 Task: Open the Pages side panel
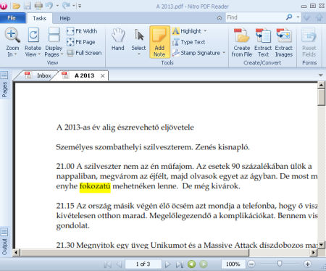(x=4, y=85)
